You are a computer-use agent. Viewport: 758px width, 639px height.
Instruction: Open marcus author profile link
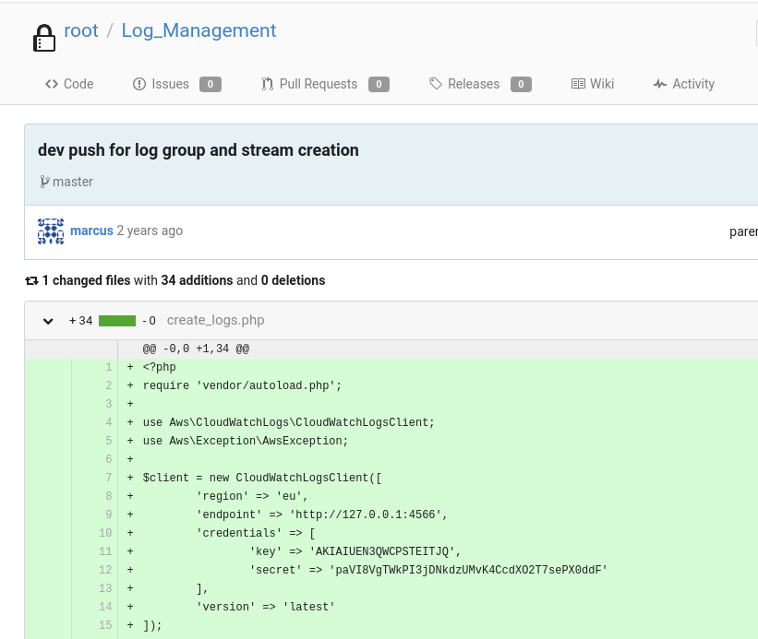pos(91,231)
